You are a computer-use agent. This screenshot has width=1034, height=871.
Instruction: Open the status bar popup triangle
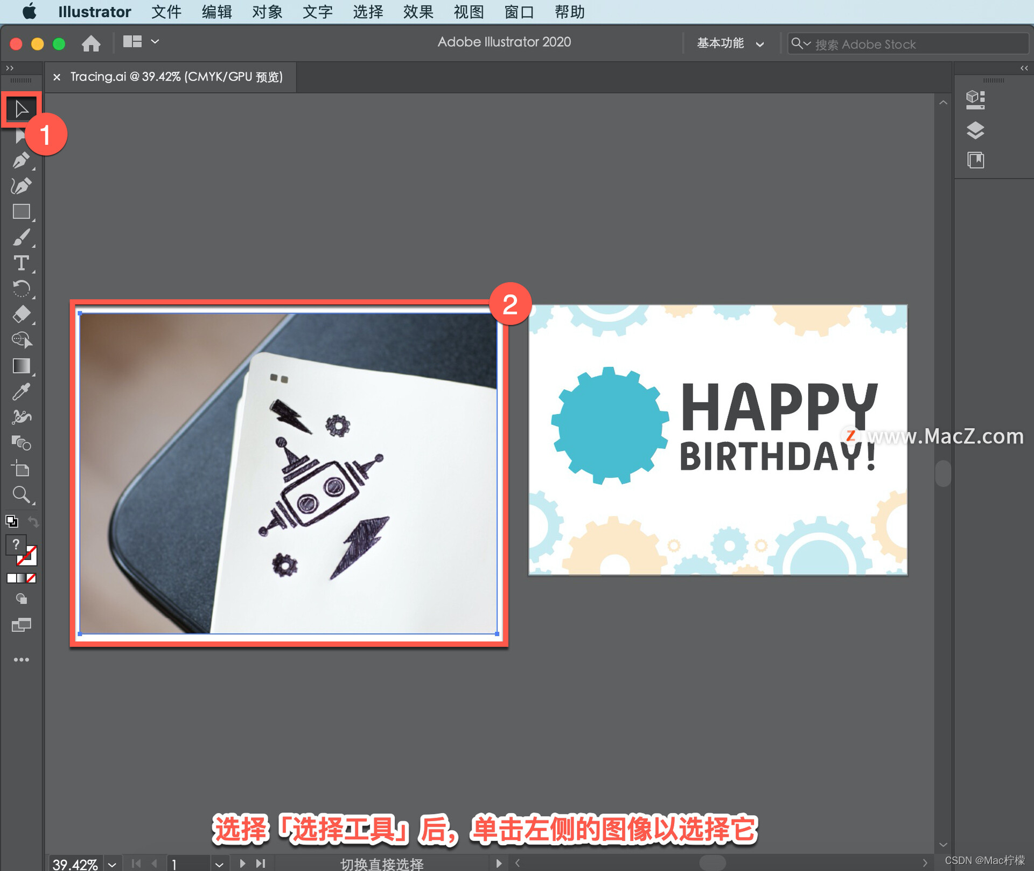[x=499, y=863]
